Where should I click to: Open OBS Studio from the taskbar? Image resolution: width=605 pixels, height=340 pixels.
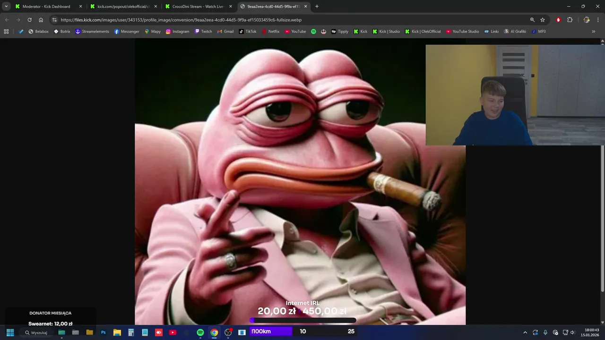click(x=228, y=332)
